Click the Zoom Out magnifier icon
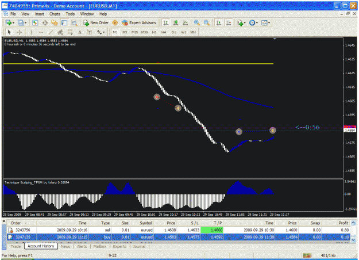Screen dimensions: 359x260 tap(207, 22)
